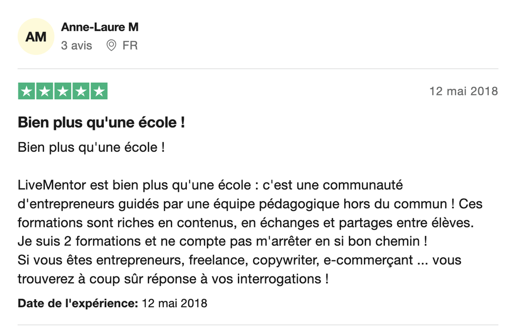Click the third green rating star
The image size is (516, 332).
pos(63,91)
